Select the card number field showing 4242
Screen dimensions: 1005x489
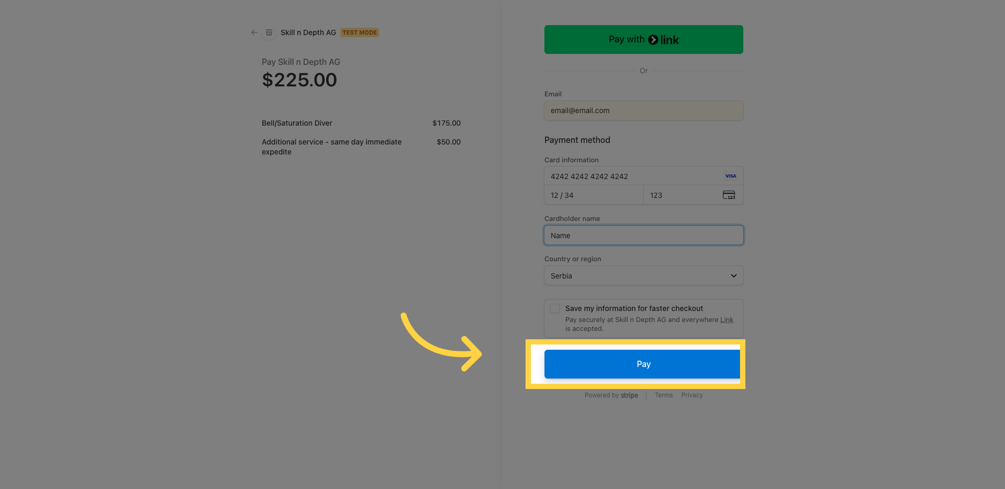coord(628,176)
